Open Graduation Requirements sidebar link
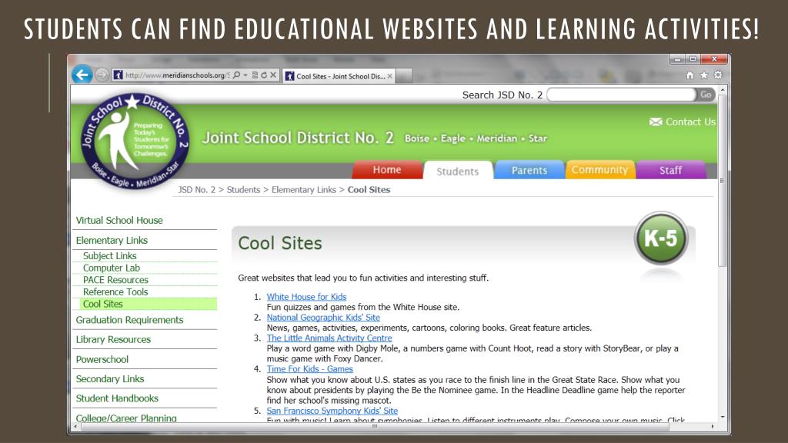This screenshot has height=443, width=788. click(129, 320)
